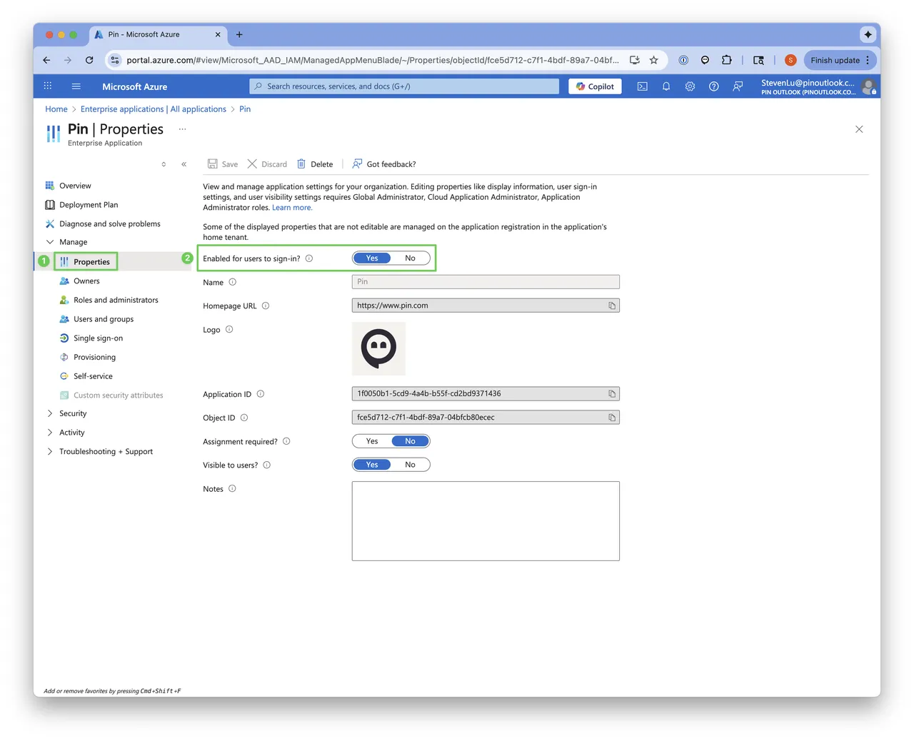Open the notifications bell
The width and height of the screenshot is (914, 741).
(x=666, y=86)
